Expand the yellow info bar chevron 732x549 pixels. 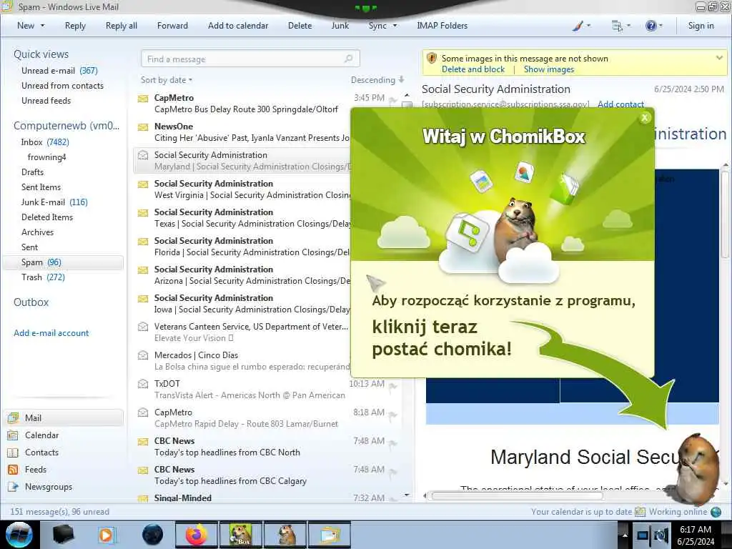tap(719, 58)
